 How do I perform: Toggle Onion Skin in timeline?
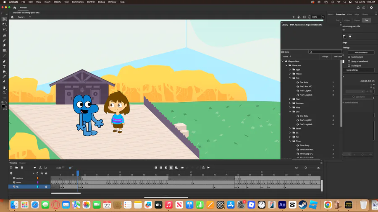[182, 168]
